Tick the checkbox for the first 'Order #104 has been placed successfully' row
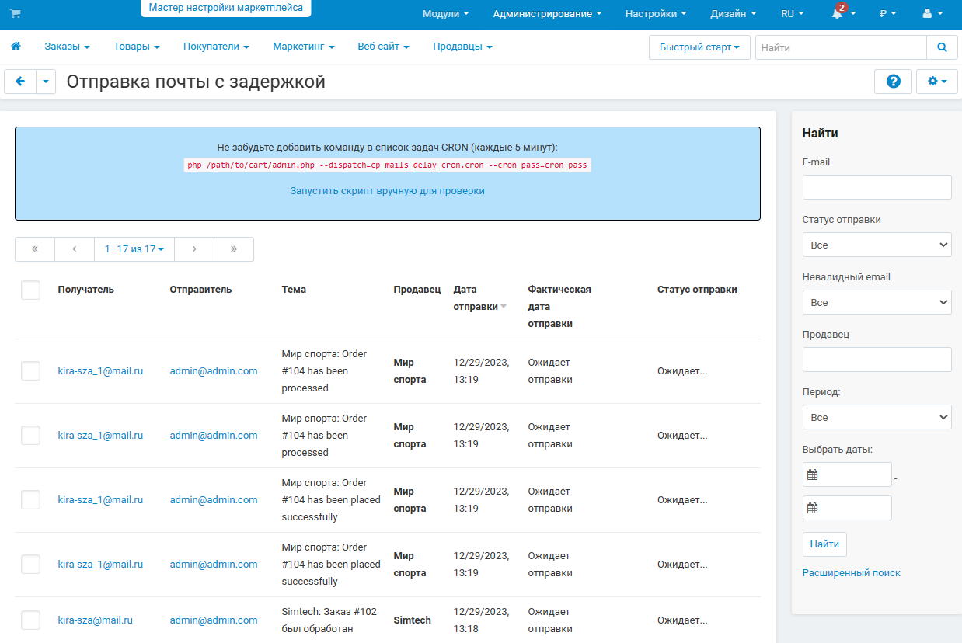962x643 pixels. point(30,500)
